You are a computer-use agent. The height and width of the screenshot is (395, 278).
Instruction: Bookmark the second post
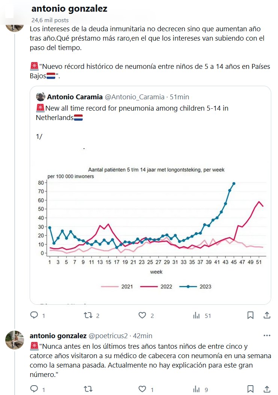click(x=250, y=389)
